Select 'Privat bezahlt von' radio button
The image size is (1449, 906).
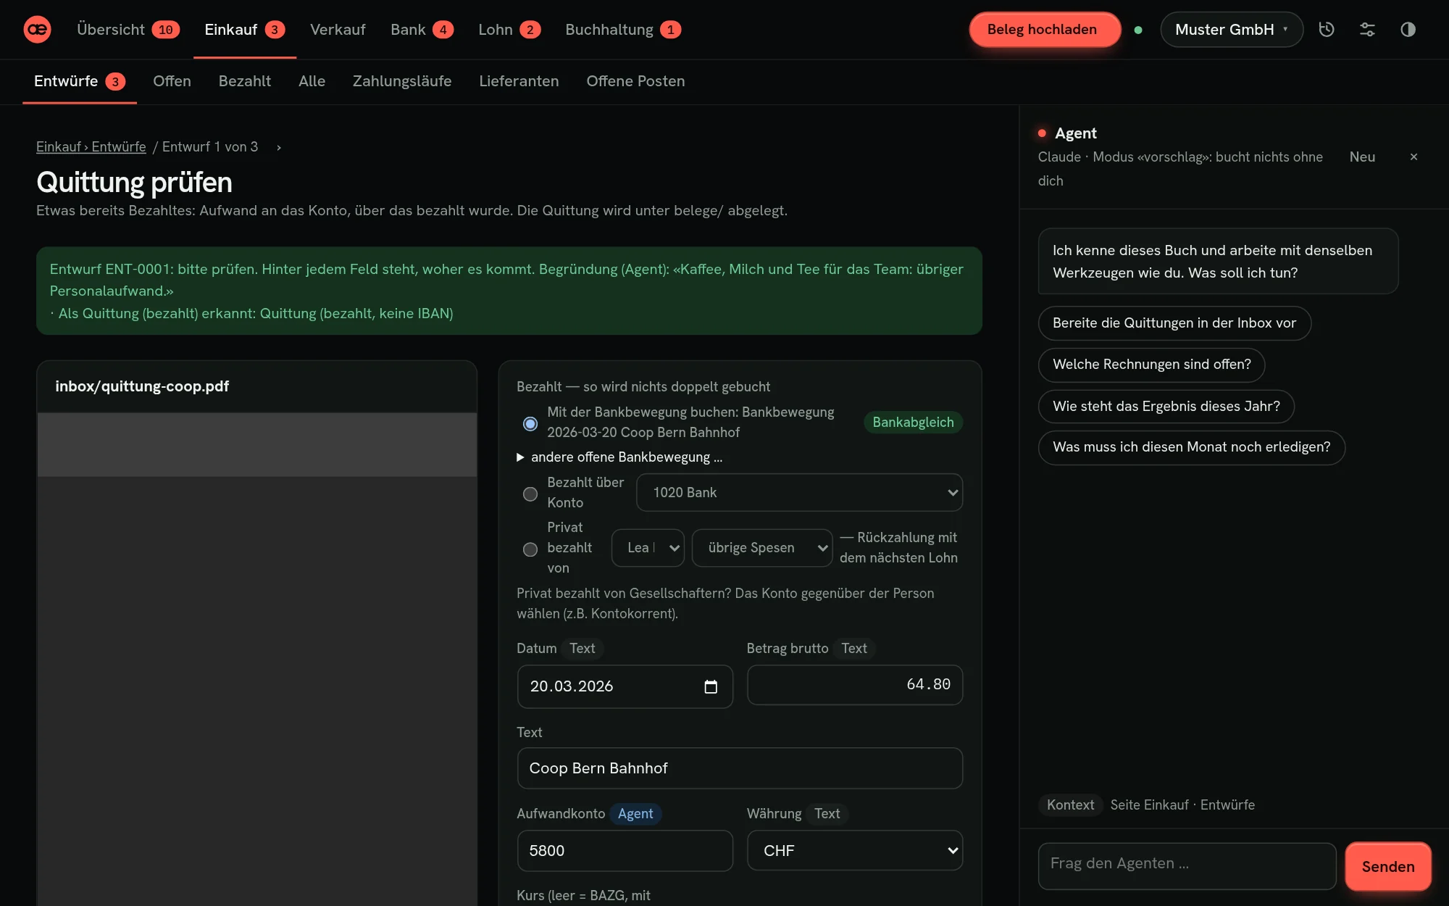[530, 549]
